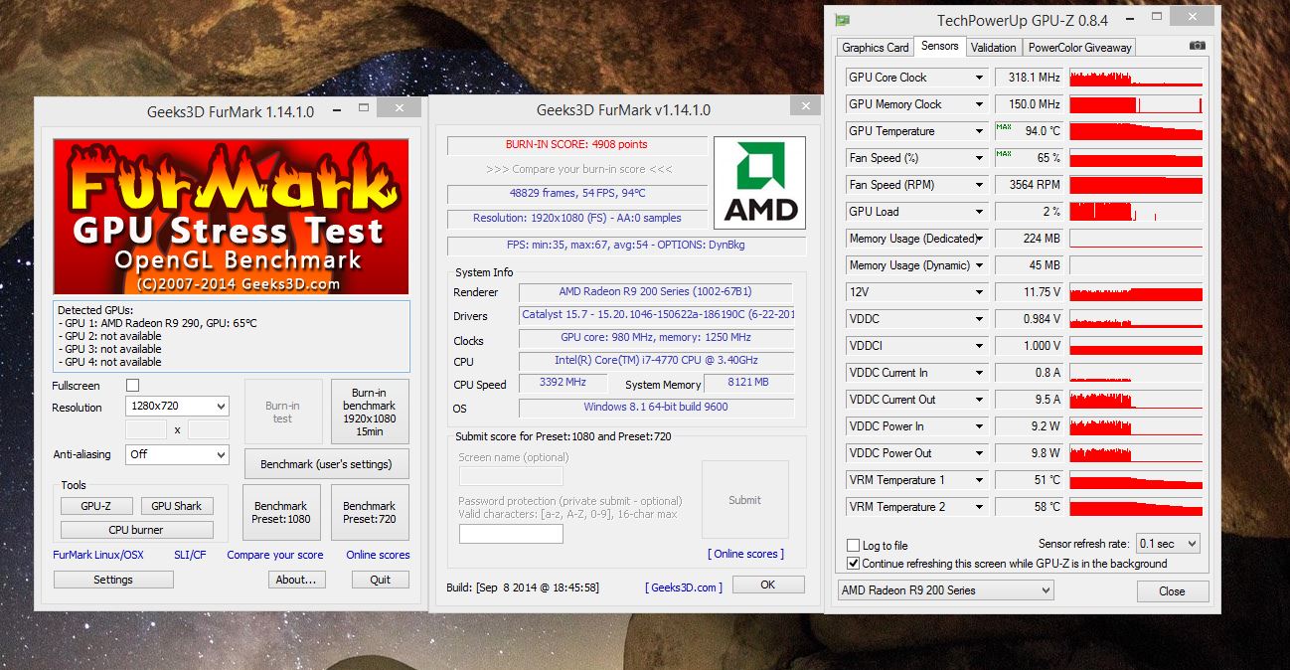Launch GPU-Z from FurMark tools

tap(96, 506)
